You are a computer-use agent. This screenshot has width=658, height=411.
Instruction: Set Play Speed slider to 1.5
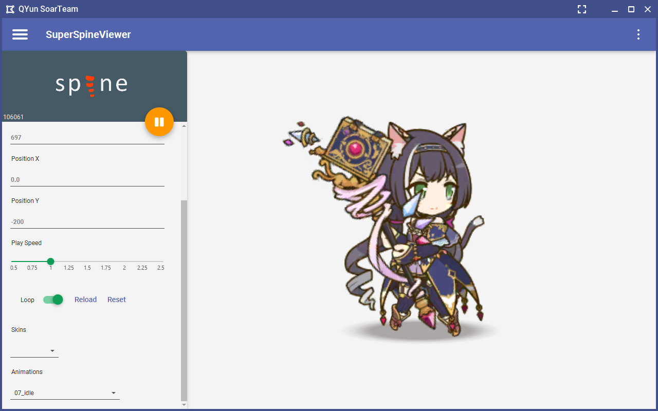[x=87, y=262]
